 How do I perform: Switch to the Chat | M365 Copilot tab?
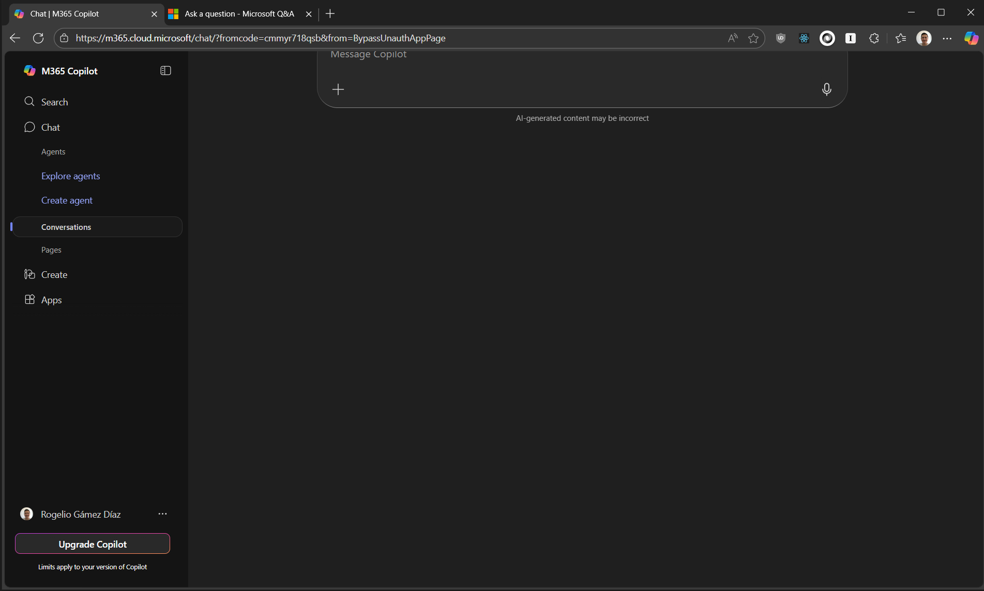(87, 14)
